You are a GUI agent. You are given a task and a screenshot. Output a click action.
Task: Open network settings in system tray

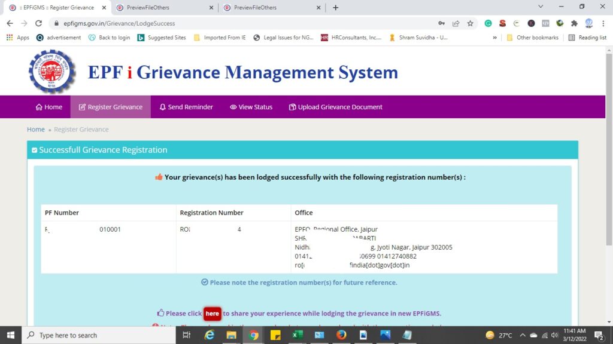point(545,335)
